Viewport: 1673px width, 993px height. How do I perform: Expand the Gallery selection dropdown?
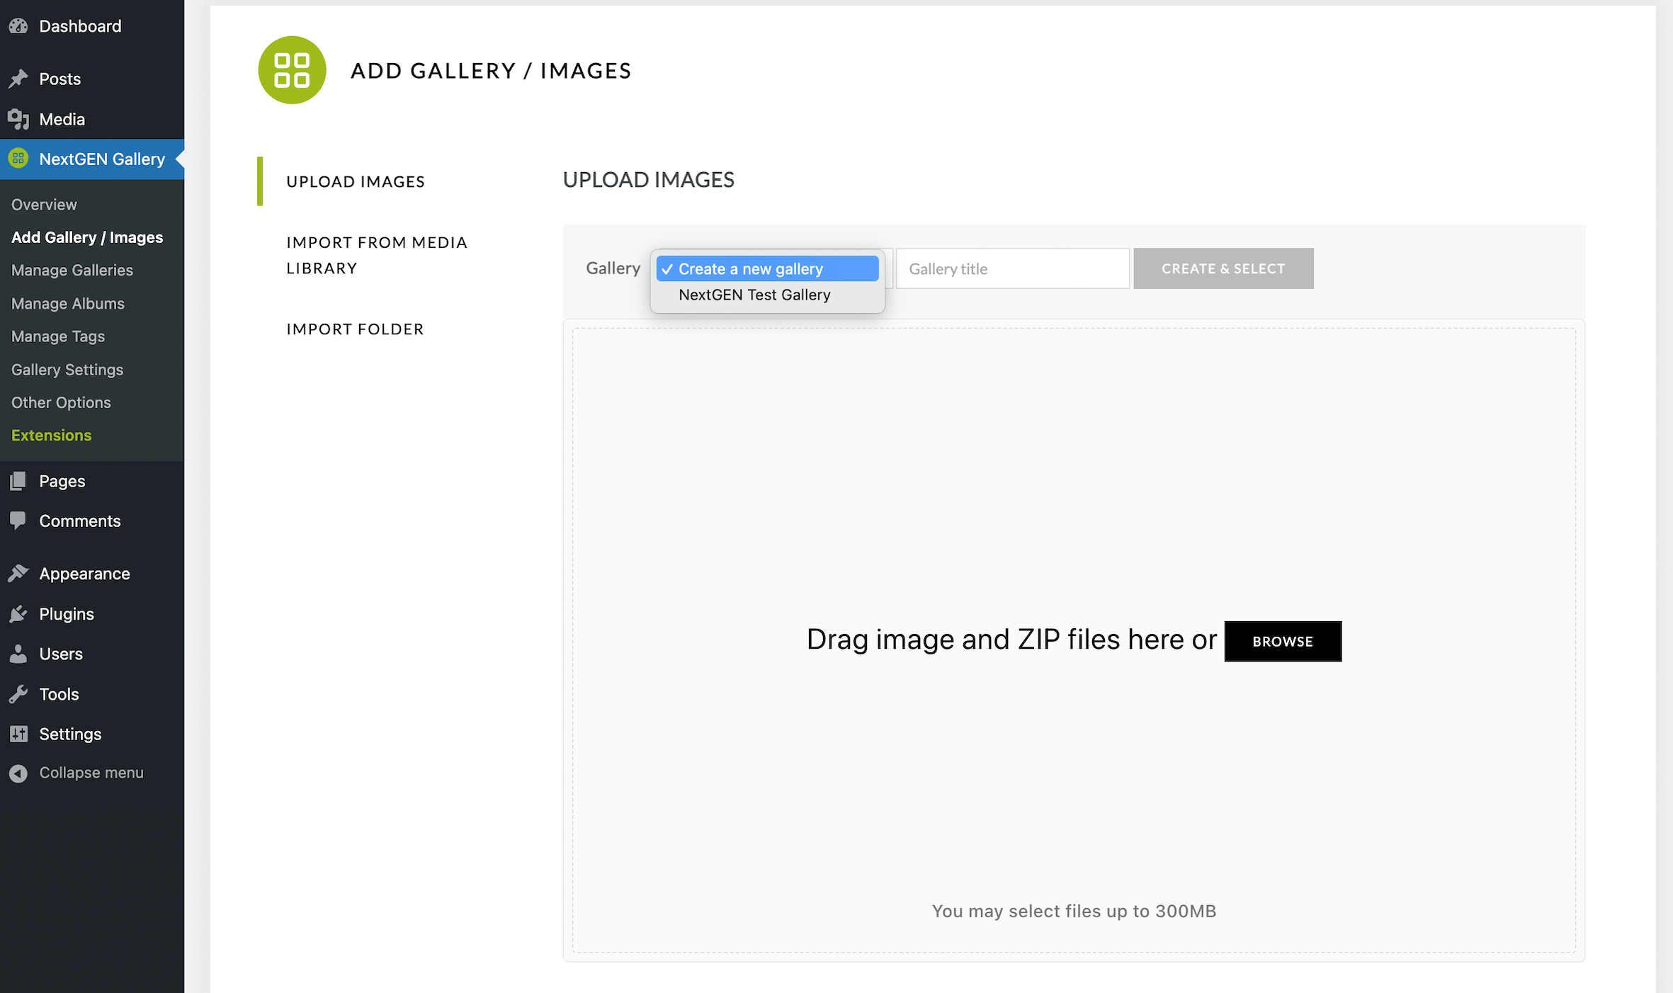767,268
